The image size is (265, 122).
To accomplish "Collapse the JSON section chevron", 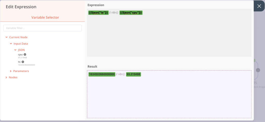I will tap(15, 50).
